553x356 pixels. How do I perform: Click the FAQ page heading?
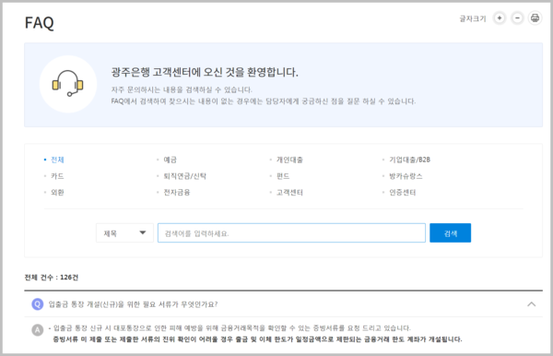coord(39,22)
